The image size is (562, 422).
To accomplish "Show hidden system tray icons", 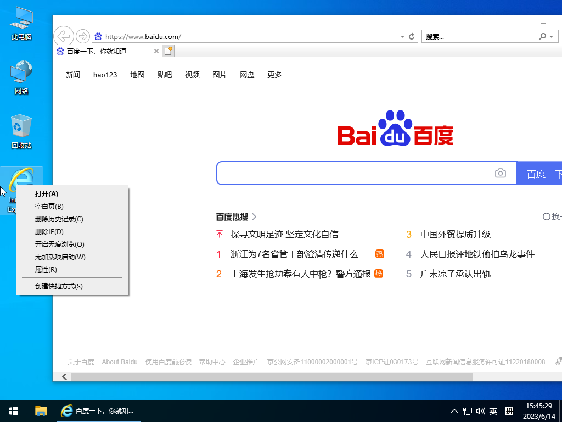I will point(454,411).
